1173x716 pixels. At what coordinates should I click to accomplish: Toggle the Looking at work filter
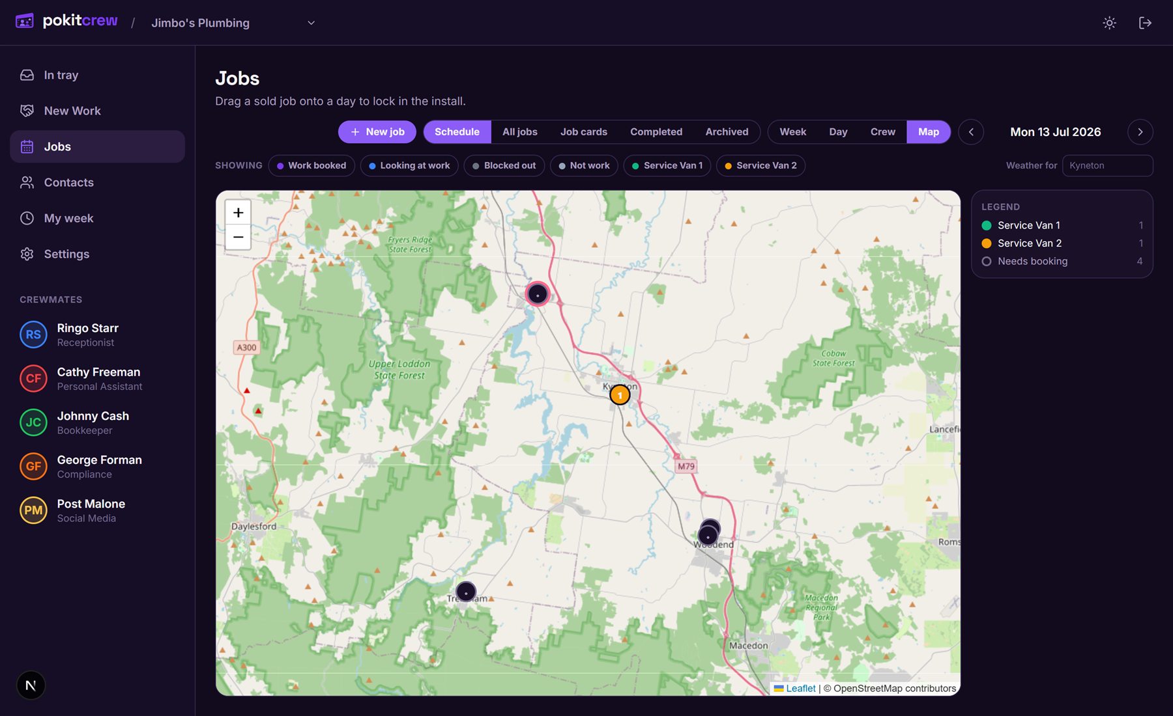(x=409, y=165)
